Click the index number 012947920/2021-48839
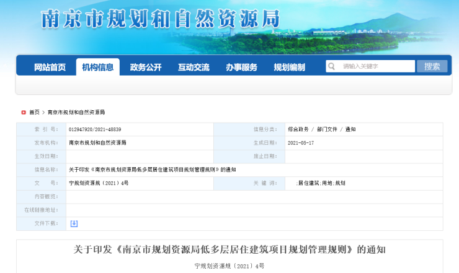The image size is (459, 273). 95,129
